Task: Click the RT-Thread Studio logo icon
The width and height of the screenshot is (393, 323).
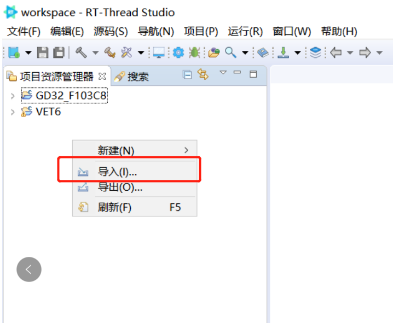Action: pyautogui.click(x=11, y=12)
